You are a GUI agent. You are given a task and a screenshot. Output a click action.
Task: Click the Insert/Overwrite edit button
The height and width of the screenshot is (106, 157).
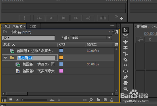pyautogui.click(x=103, y=18)
